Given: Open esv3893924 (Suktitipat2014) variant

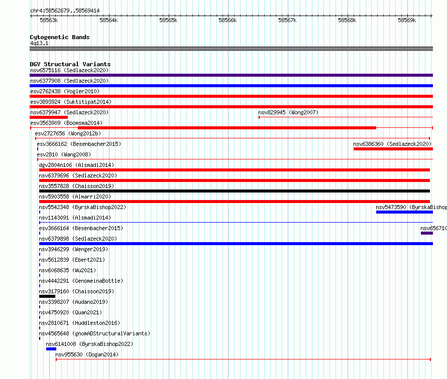Looking at the screenshot, I should (x=71, y=102).
